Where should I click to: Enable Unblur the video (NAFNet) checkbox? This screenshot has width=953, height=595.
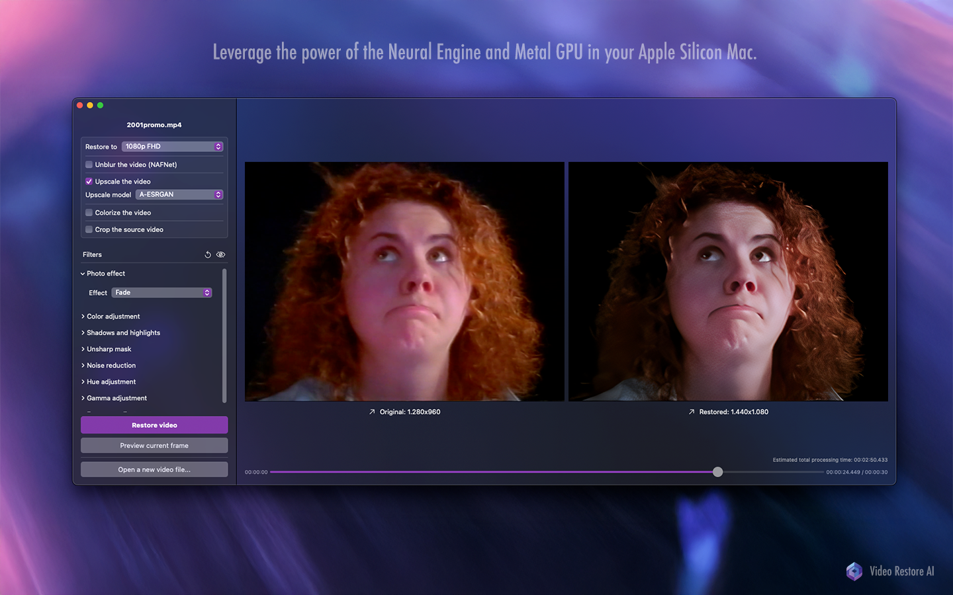point(89,165)
